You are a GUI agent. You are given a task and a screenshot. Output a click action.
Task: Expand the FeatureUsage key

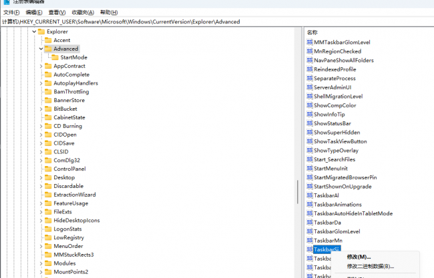click(41, 203)
